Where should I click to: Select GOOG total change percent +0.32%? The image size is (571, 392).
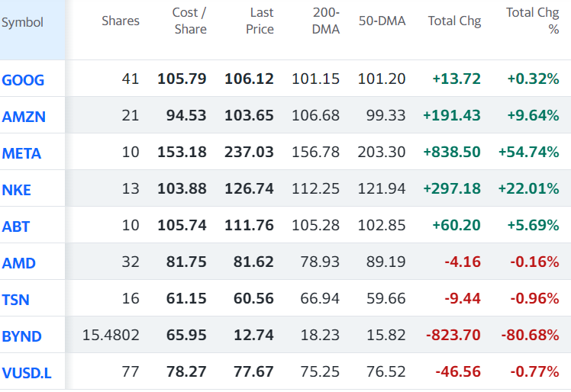[533, 79]
